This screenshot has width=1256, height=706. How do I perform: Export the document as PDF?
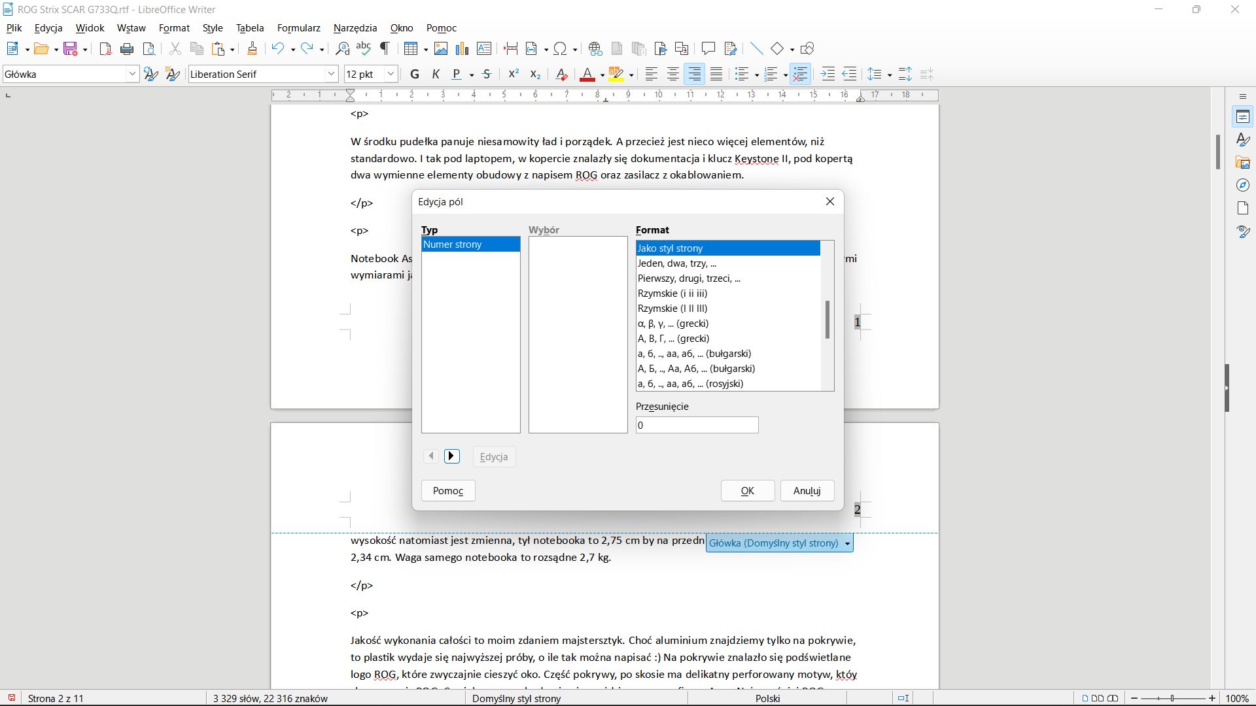pyautogui.click(x=105, y=48)
